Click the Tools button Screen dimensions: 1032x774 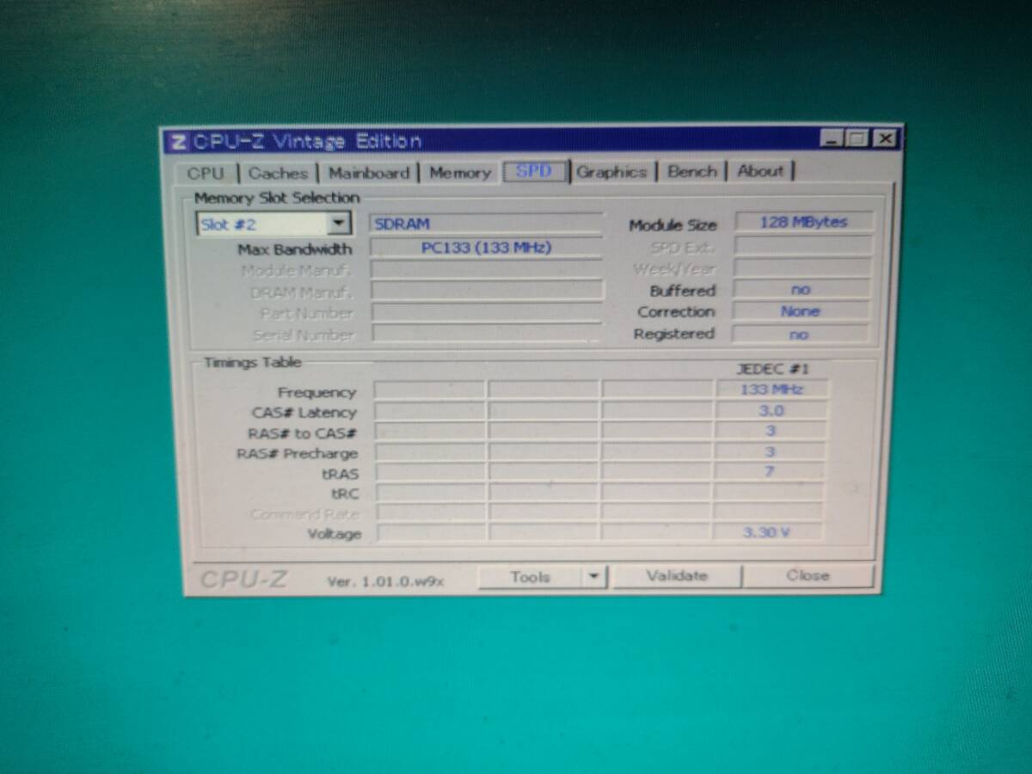(x=530, y=577)
